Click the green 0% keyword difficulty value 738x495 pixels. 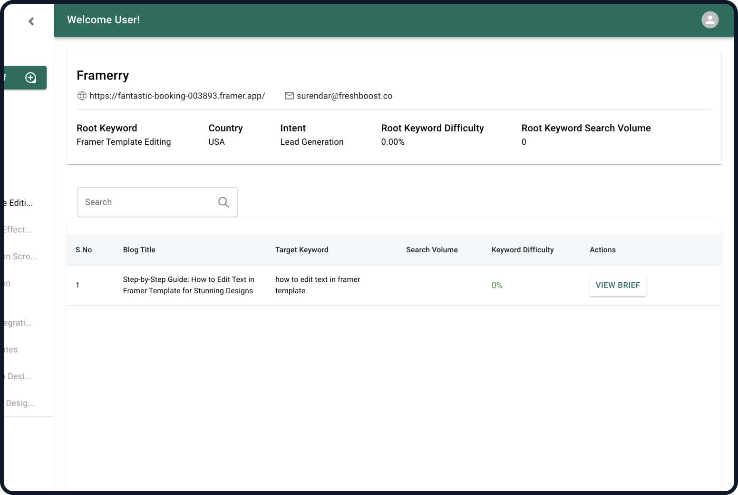(497, 285)
